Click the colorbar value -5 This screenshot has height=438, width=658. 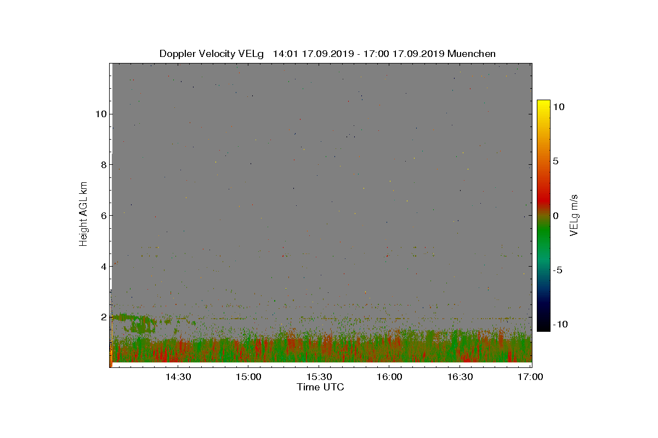pyautogui.click(x=557, y=270)
